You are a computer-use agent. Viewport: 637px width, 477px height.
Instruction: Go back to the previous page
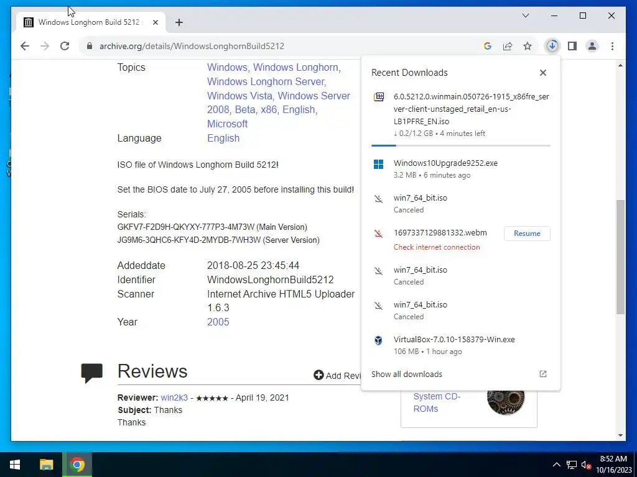pos(25,46)
